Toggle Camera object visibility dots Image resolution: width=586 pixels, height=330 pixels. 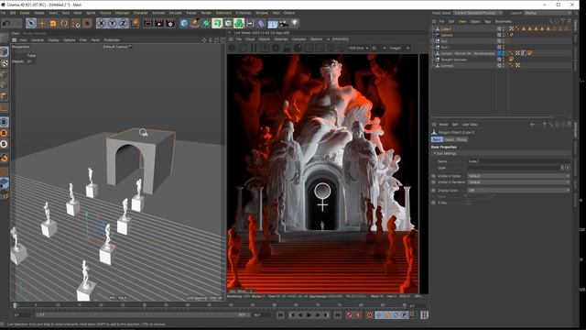pos(504,35)
